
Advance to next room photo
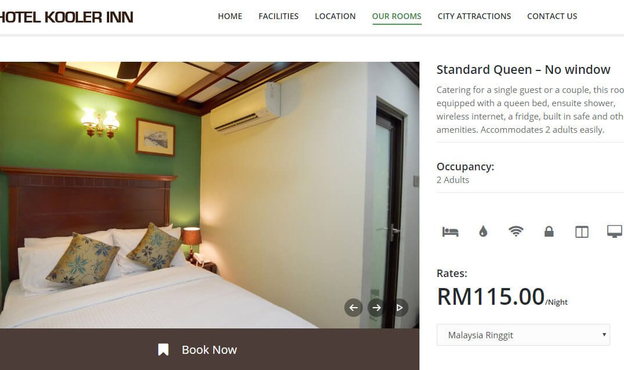pos(377,308)
